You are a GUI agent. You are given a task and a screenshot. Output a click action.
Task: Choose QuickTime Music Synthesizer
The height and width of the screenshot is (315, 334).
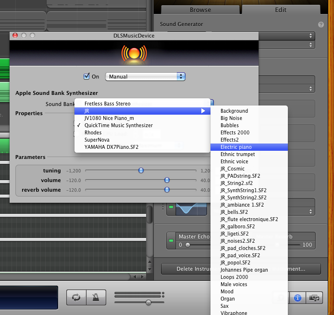[142, 125]
